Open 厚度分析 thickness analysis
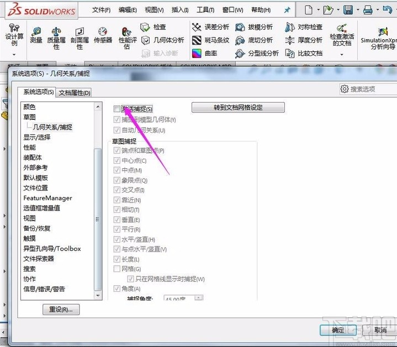The image size is (397, 347). (304, 40)
